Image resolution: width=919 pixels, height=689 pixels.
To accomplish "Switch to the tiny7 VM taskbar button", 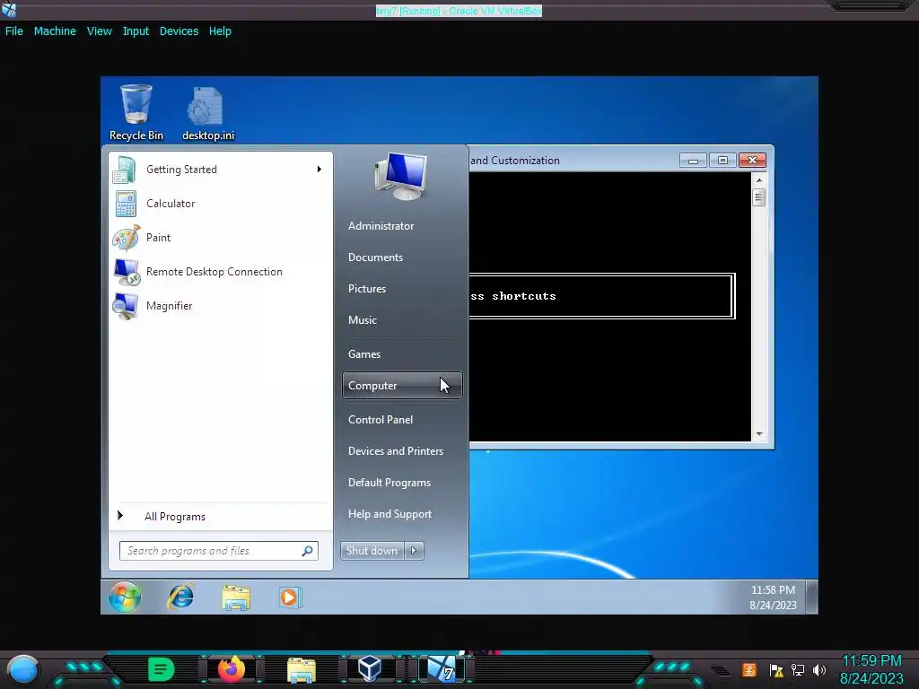I will (x=442, y=668).
